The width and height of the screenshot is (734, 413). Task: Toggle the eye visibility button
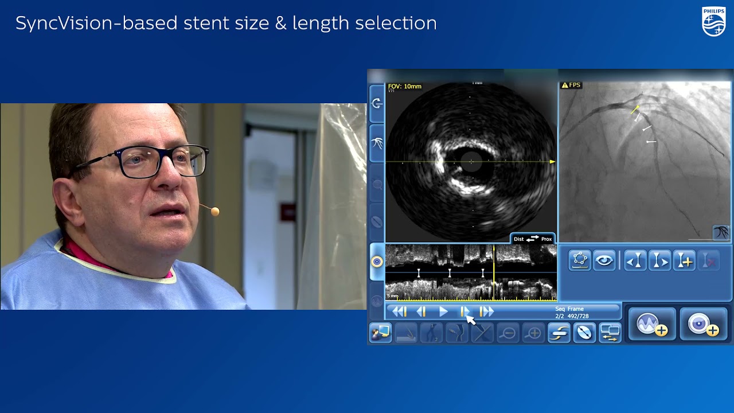click(x=604, y=260)
